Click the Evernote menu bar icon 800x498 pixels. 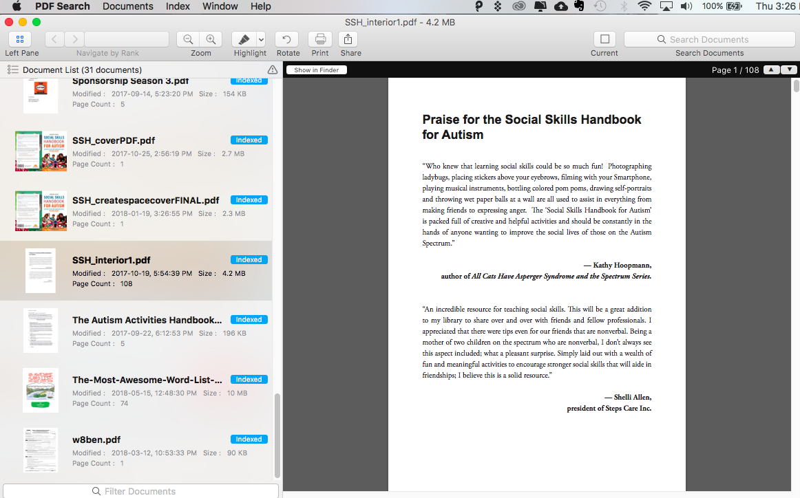point(579,6)
